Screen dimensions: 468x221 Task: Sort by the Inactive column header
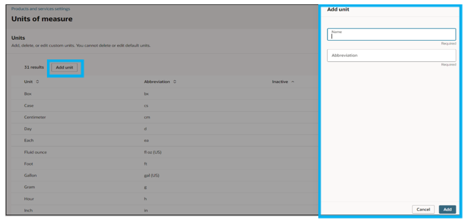[283, 81]
